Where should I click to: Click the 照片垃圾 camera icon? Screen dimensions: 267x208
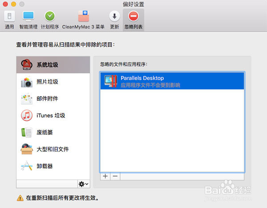pyautogui.click(x=27, y=82)
